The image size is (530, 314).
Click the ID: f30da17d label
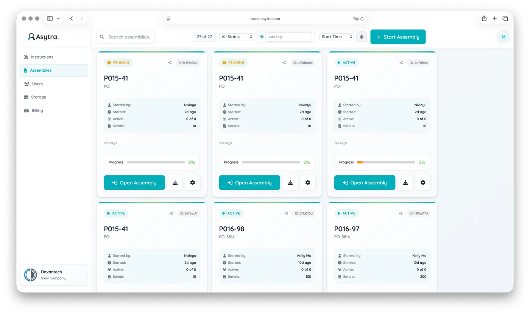click(x=419, y=213)
